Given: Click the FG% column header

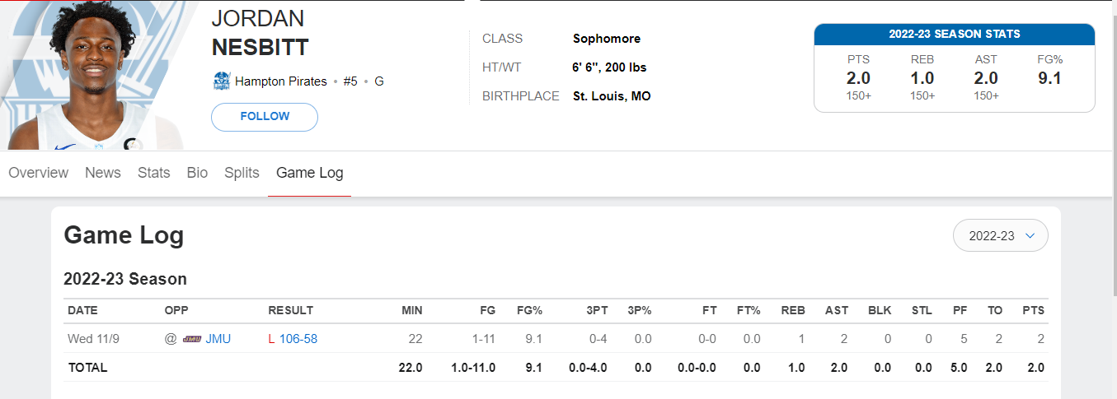Looking at the screenshot, I should click(x=529, y=310).
